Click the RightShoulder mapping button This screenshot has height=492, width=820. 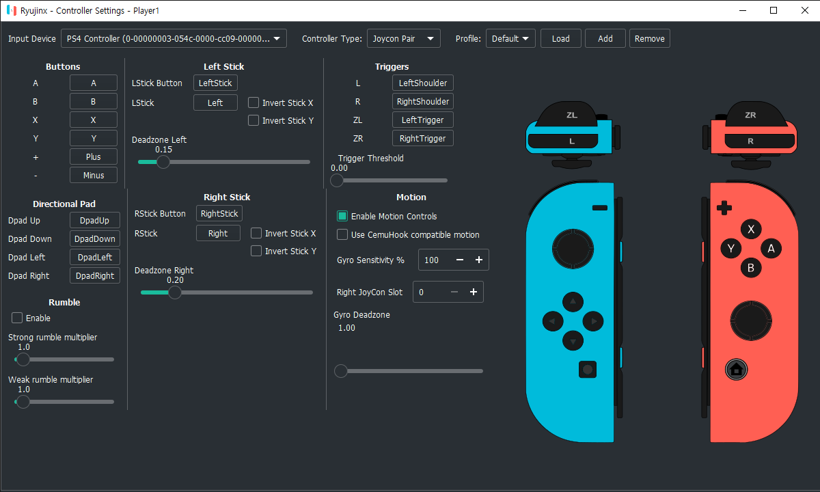[423, 101]
